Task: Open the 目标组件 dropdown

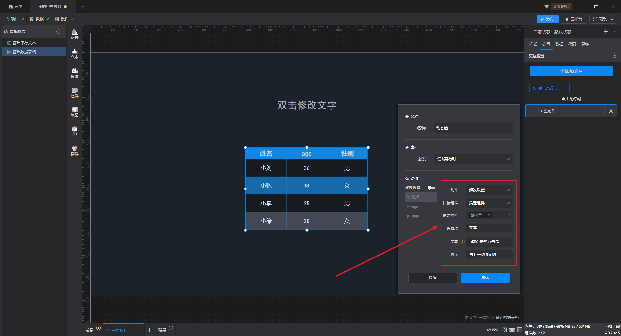Action: (x=489, y=203)
